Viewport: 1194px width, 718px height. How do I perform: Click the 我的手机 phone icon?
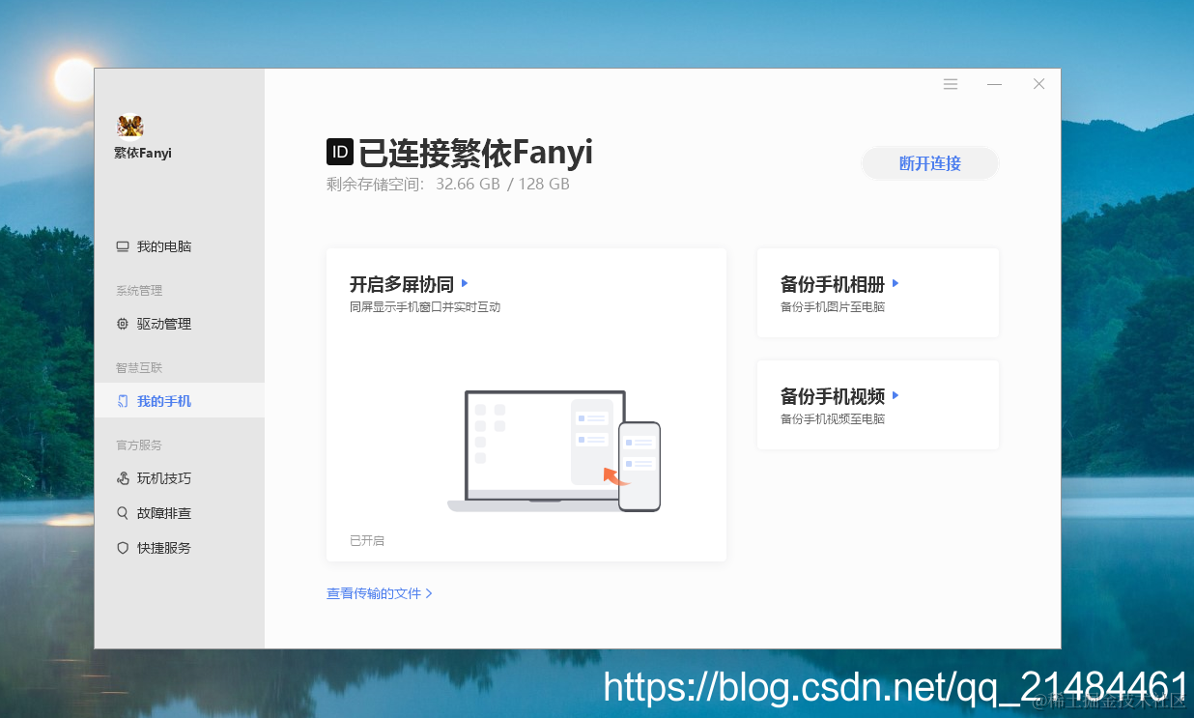(121, 400)
